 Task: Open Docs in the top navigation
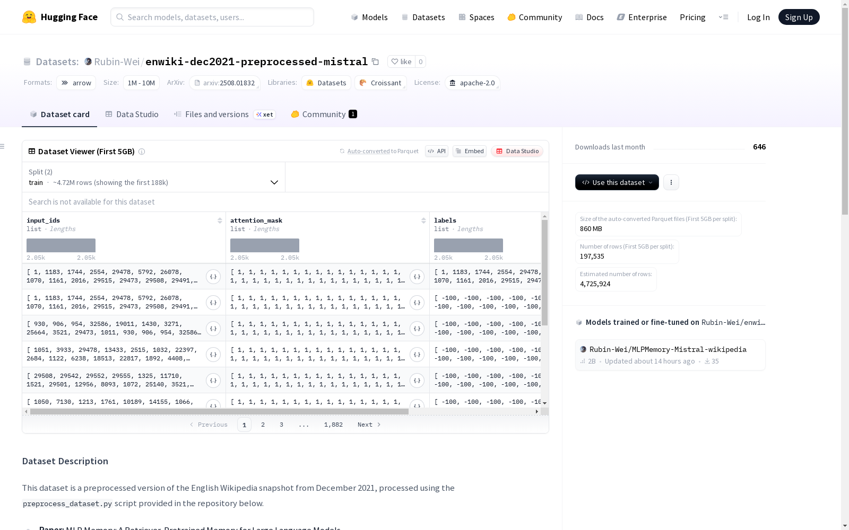(x=589, y=17)
